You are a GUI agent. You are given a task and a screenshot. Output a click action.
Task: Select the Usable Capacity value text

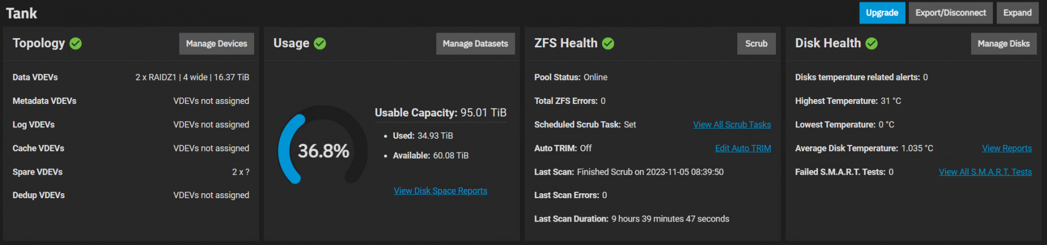[483, 113]
